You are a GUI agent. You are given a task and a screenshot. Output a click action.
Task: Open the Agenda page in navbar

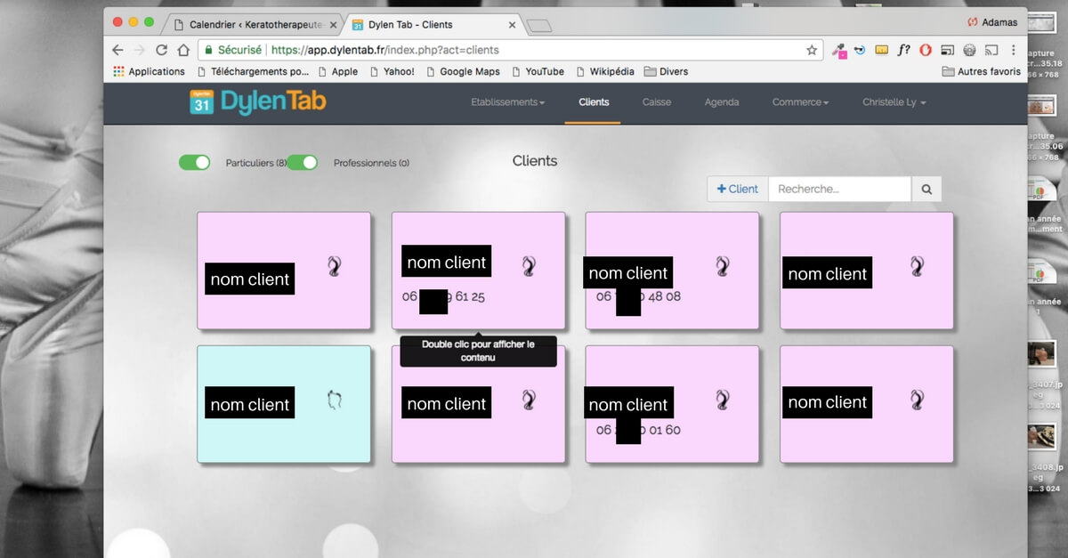(722, 102)
